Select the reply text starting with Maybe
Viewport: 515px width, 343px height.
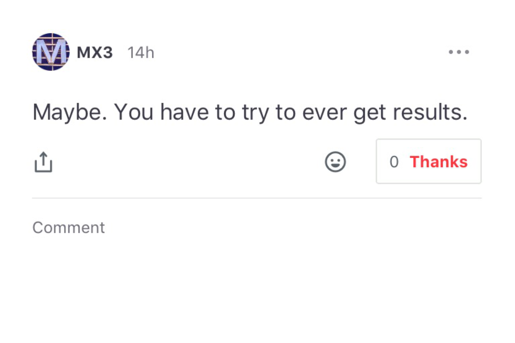[250, 112]
